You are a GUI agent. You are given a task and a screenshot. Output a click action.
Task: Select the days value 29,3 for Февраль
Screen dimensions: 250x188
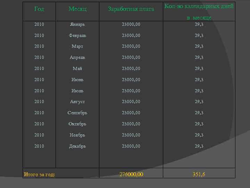point(199,35)
